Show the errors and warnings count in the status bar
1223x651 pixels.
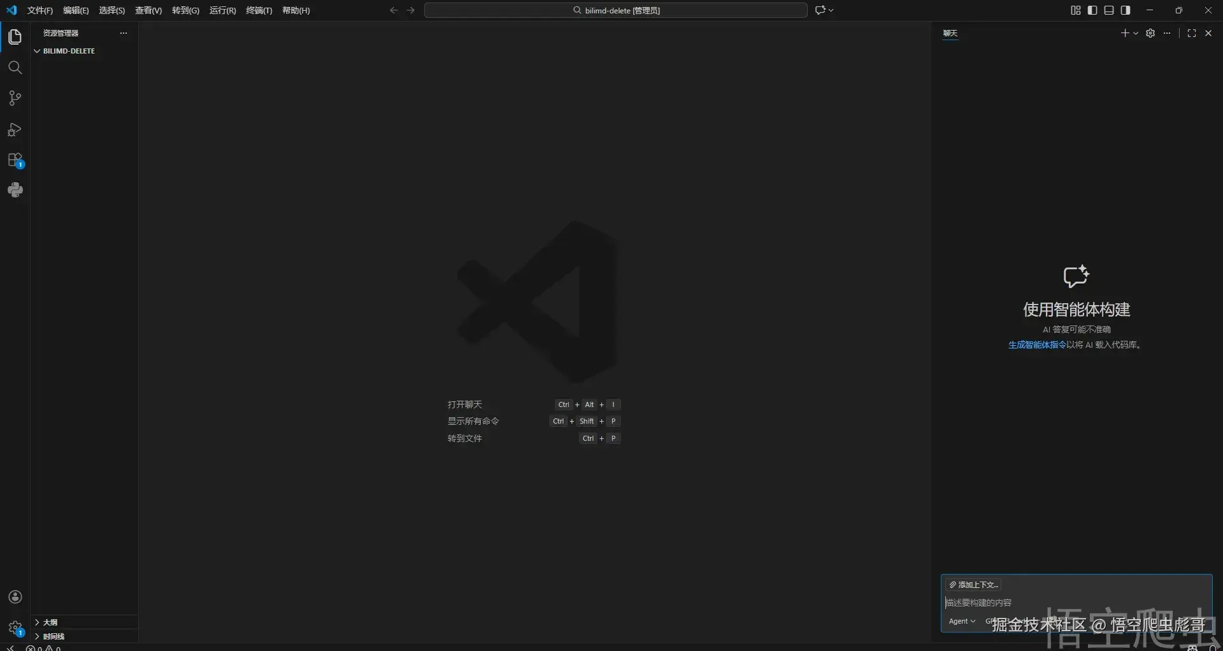point(43,648)
